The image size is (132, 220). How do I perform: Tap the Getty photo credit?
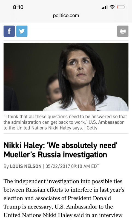92,128
